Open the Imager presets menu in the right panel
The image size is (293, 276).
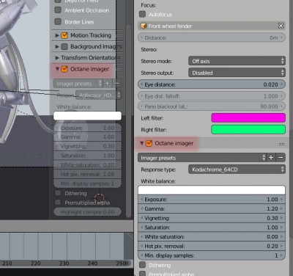tap(202, 158)
